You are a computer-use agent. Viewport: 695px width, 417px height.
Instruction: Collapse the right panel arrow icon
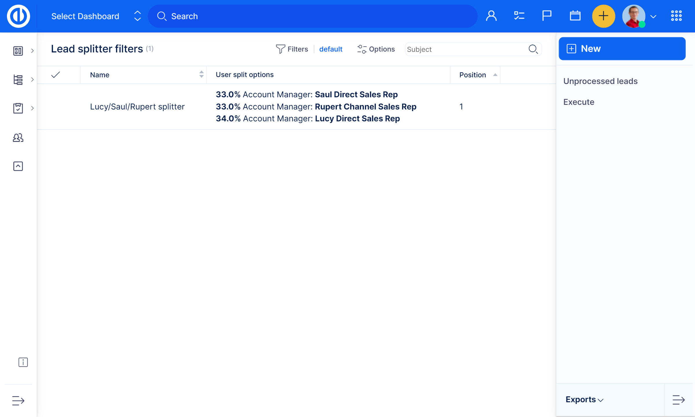click(x=678, y=400)
